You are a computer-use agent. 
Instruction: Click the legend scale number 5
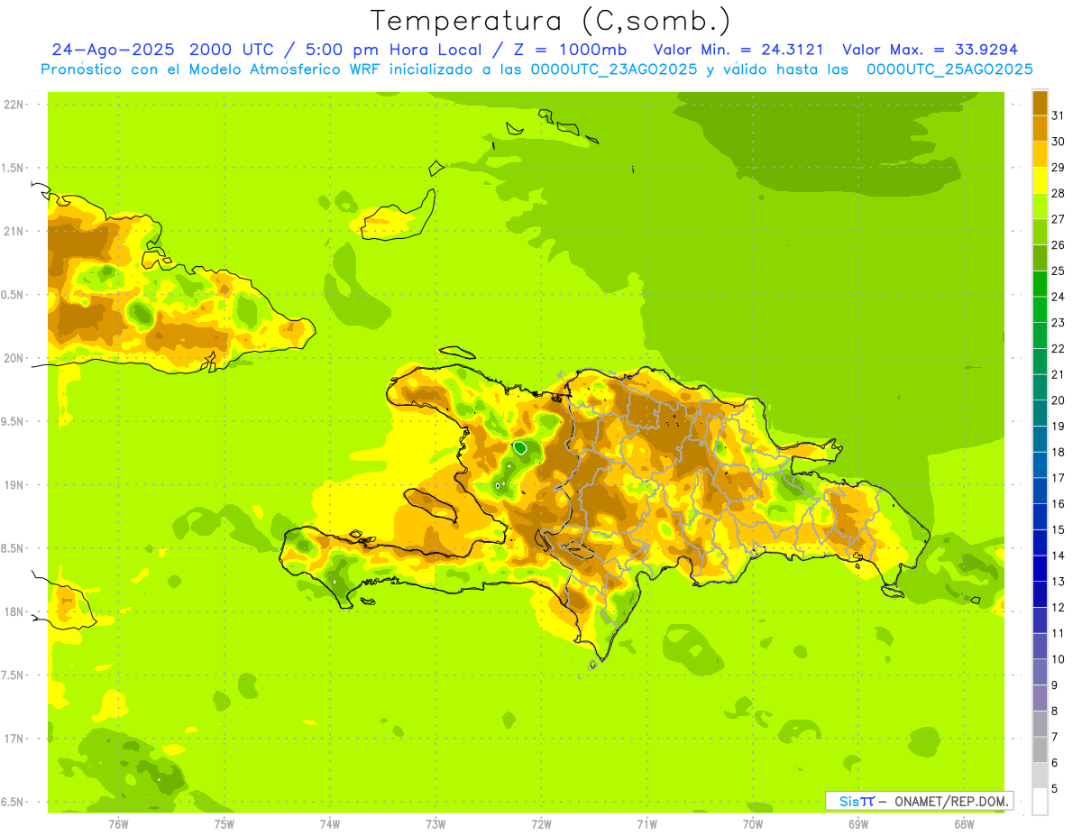click(1055, 789)
